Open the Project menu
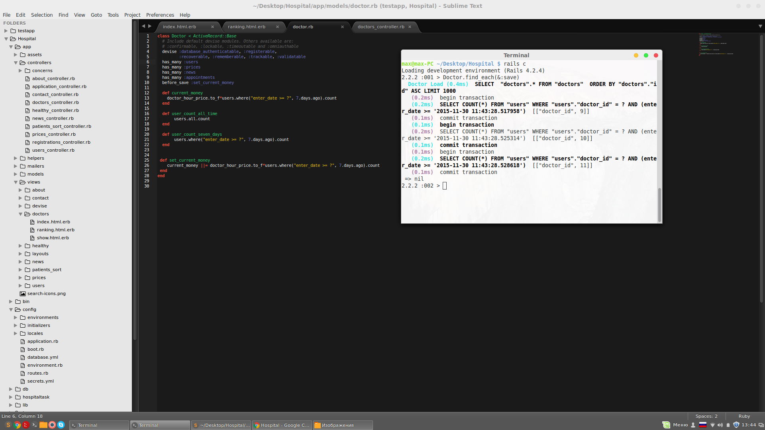Screen dimensions: 765x430 pyautogui.click(x=132, y=15)
